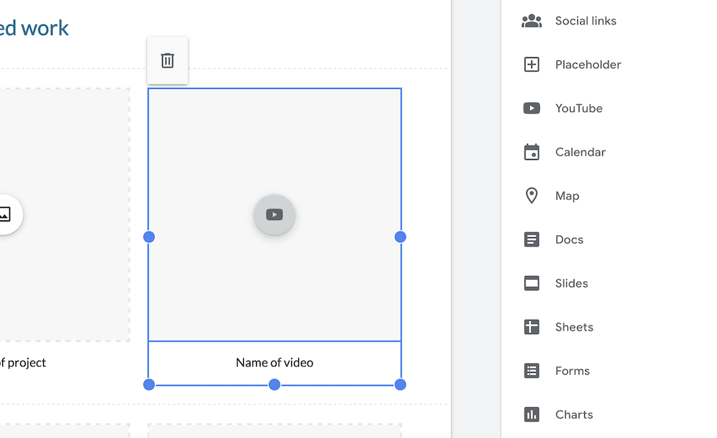This screenshot has width=717, height=438.
Task: Click the left resize handle of the video
Action: (149, 237)
